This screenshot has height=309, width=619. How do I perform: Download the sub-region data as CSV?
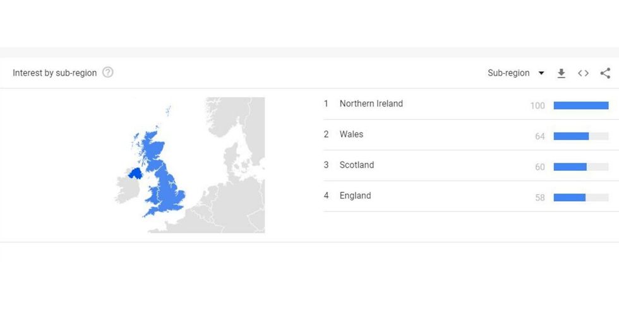click(561, 73)
